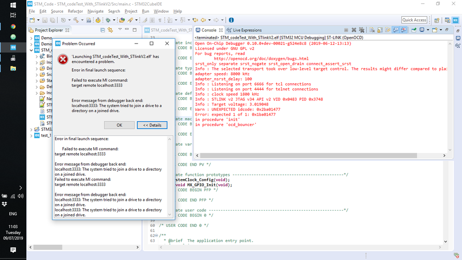
Task: Click the Display Selected Console monitor icon
Action: coord(422,30)
